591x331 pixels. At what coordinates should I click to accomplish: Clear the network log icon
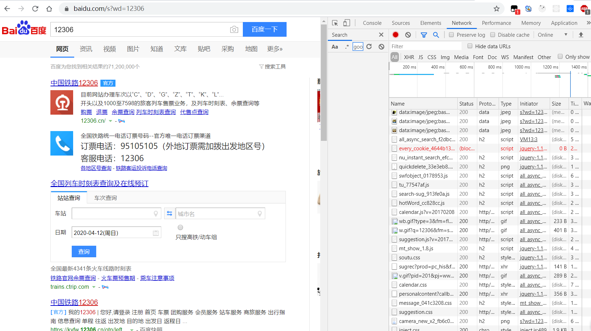tap(408, 35)
